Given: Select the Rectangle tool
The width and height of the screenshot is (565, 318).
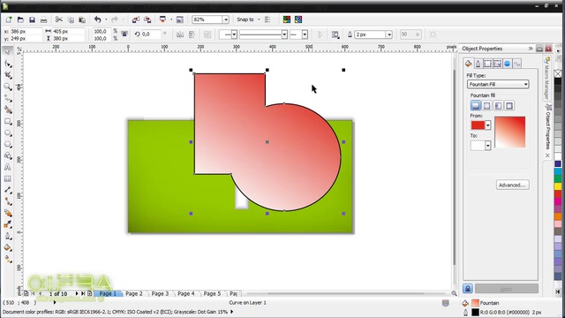Looking at the screenshot, I should pos(8,122).
